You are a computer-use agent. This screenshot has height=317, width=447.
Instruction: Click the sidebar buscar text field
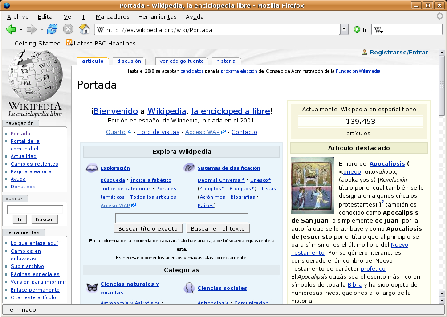click(x=35, y=209)
